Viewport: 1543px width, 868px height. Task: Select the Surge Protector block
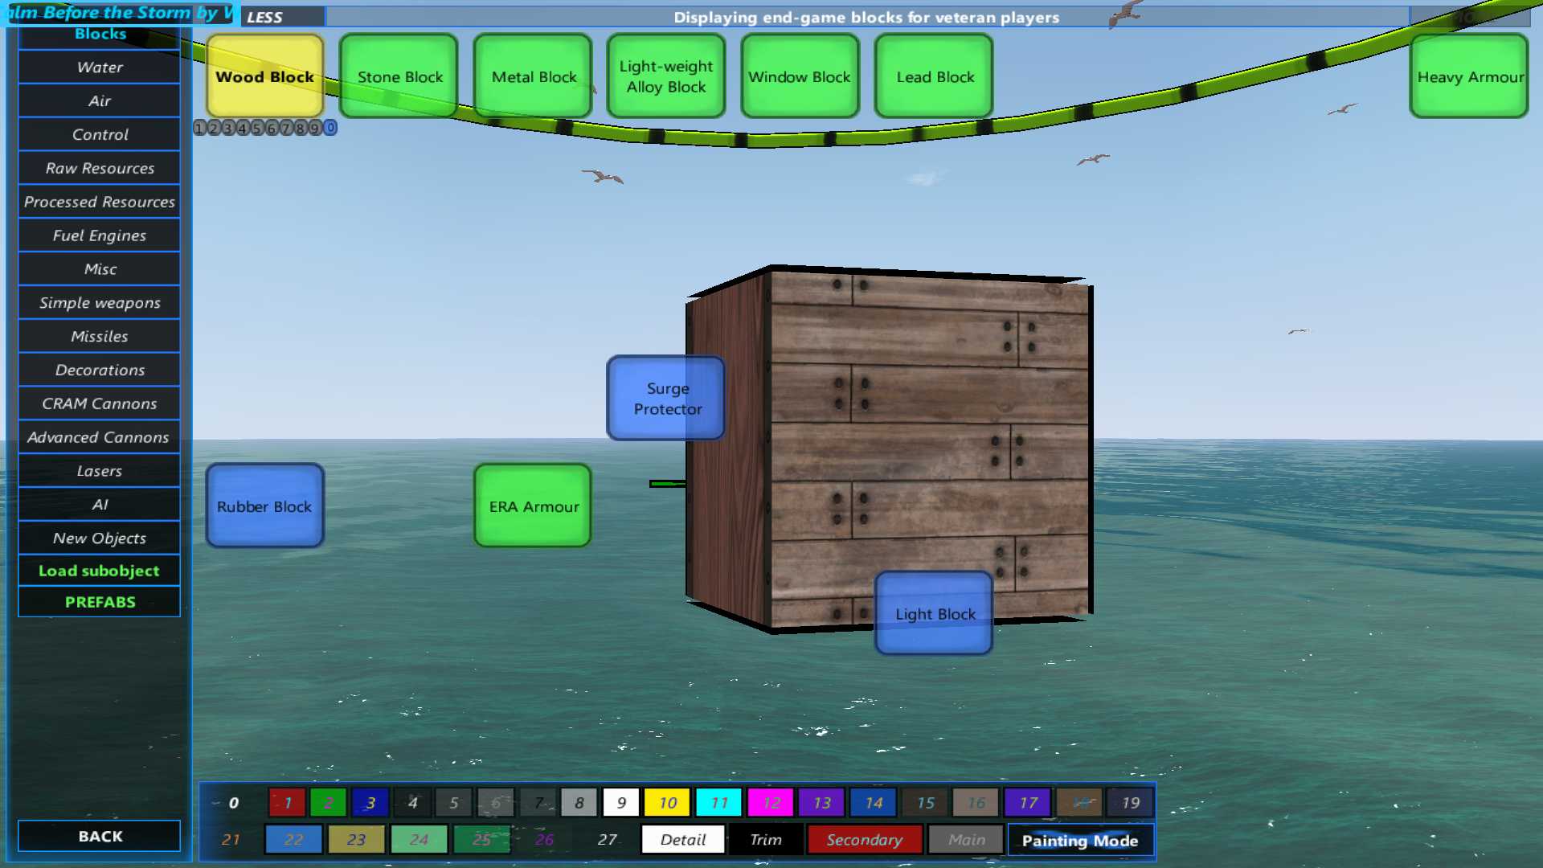coord(666,399)
